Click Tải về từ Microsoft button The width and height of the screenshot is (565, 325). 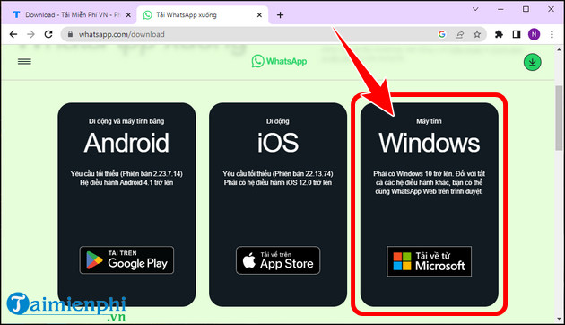coord(429,261)
